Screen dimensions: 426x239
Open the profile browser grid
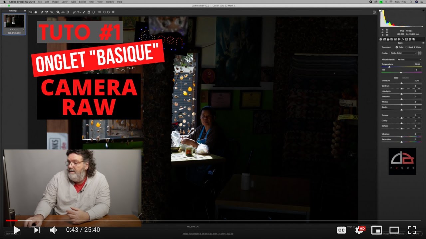[420, 53]
